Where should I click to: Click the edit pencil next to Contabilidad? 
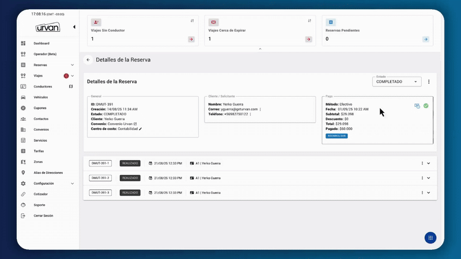coord(140,129)
